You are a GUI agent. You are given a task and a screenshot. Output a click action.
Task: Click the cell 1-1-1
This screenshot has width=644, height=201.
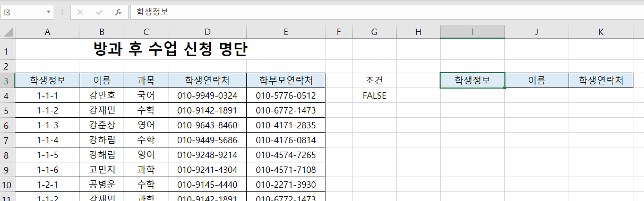pos(48,95)
